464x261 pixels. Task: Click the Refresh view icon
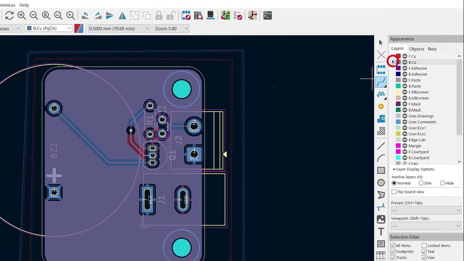pyautogui.click(x=9, y=16)
